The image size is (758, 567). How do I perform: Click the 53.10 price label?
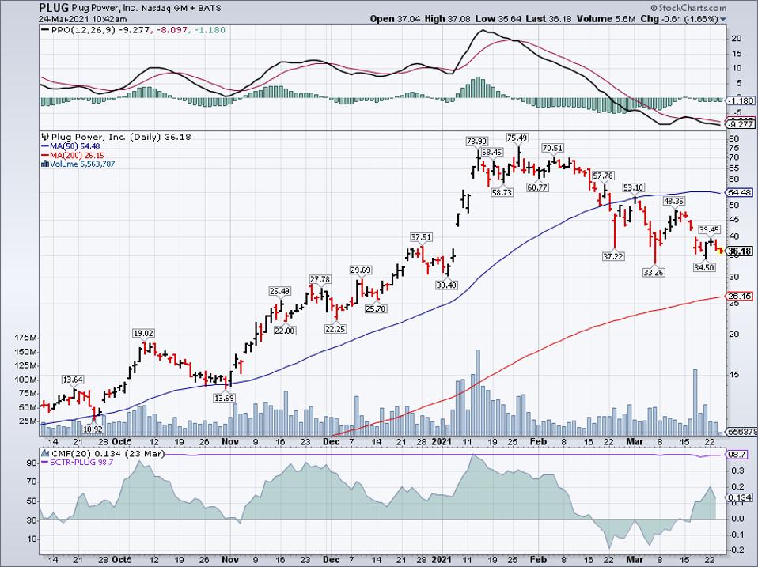point(633,187)
